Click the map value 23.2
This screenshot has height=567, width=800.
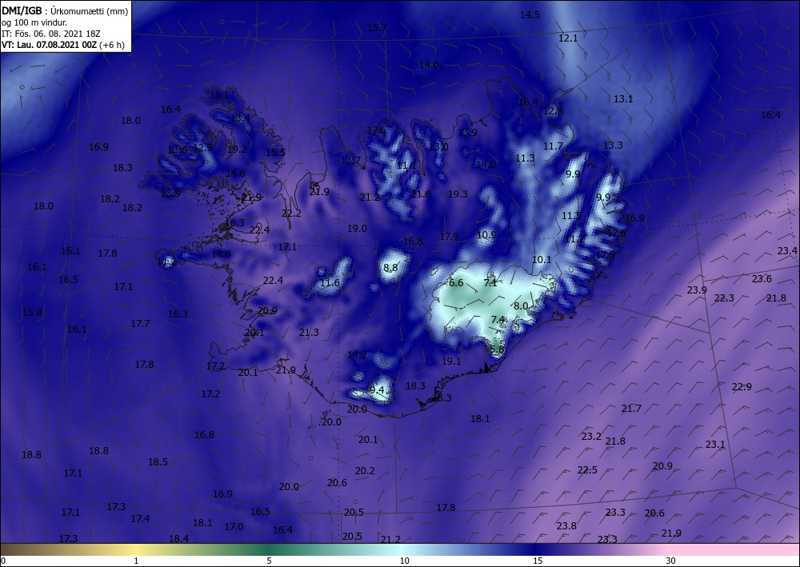tap(591, 437)
